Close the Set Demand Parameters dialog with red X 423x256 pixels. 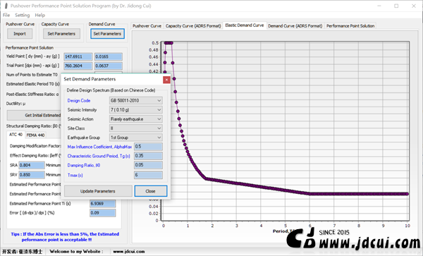pyautogui.click(x=166, y=80)
